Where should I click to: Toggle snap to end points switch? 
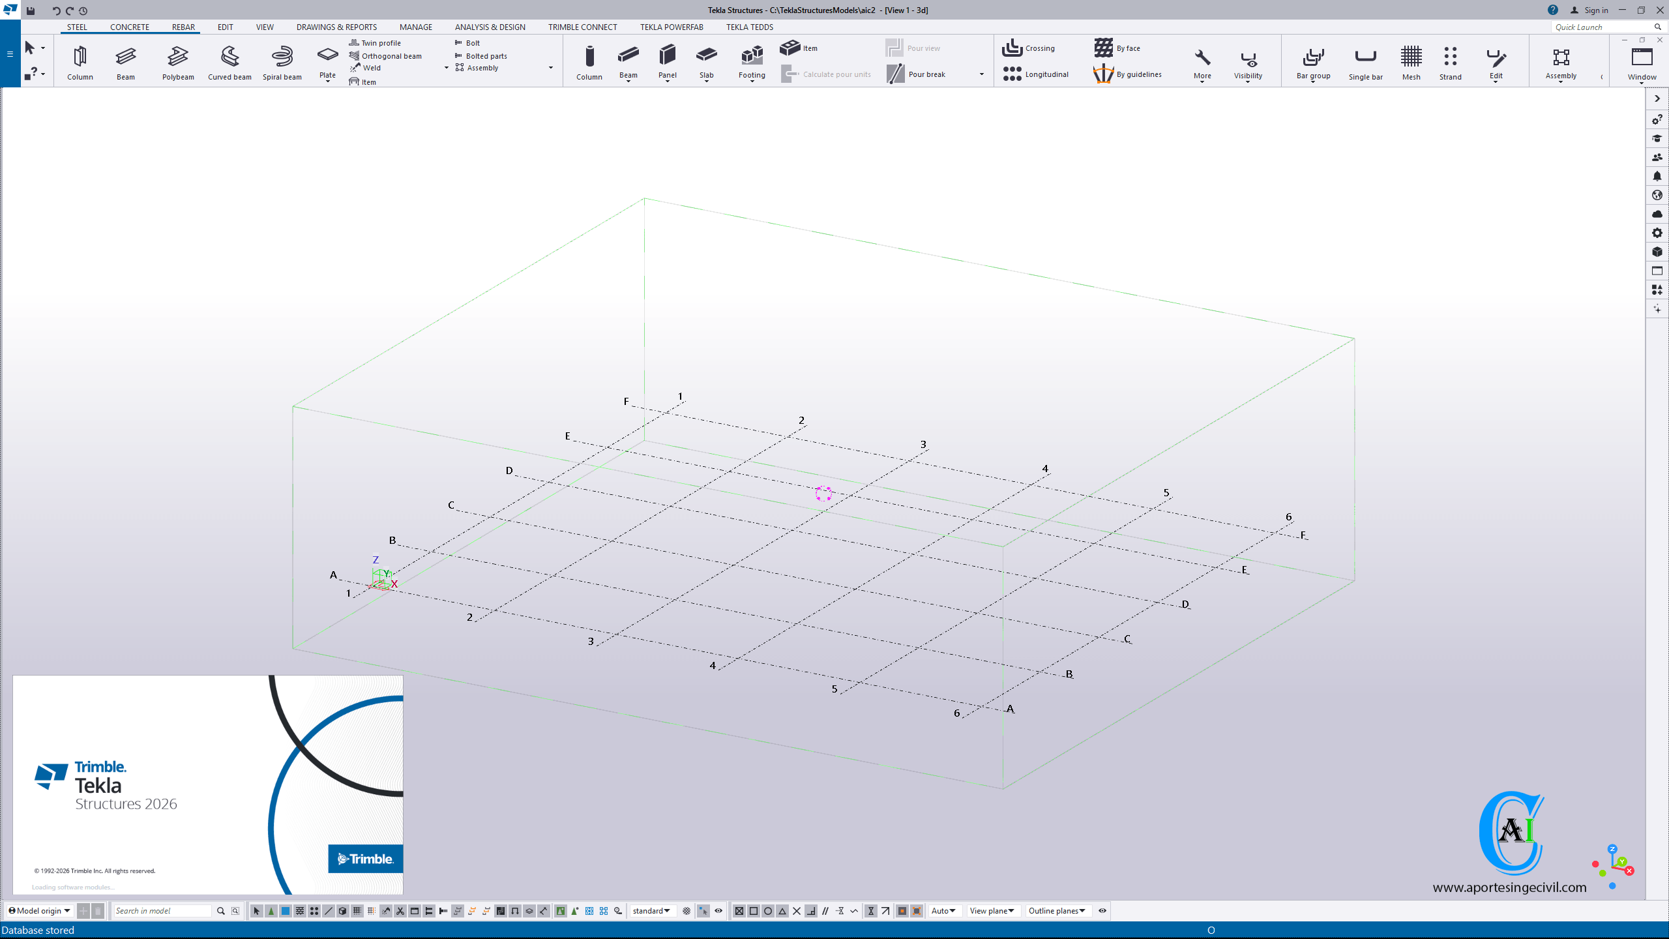coord(754,911)
